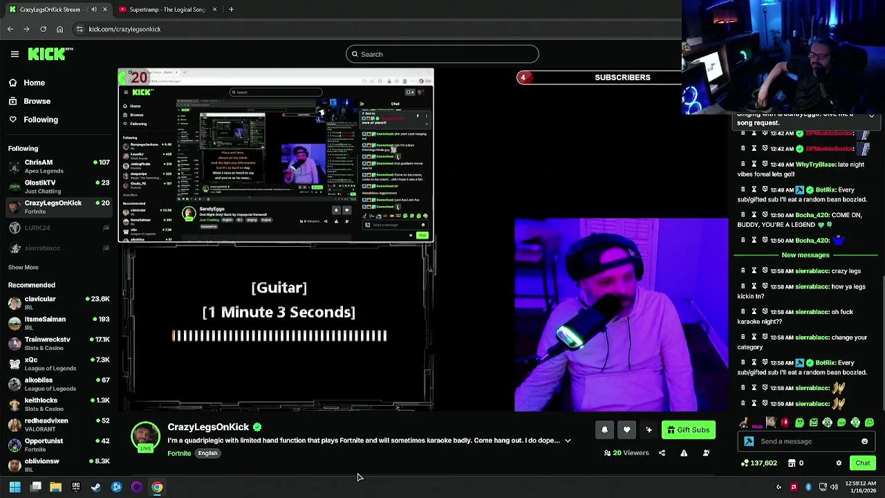Select CrazyLegsOnKick in Following list
Screen dimensions: 885x498
click(59, 207)
